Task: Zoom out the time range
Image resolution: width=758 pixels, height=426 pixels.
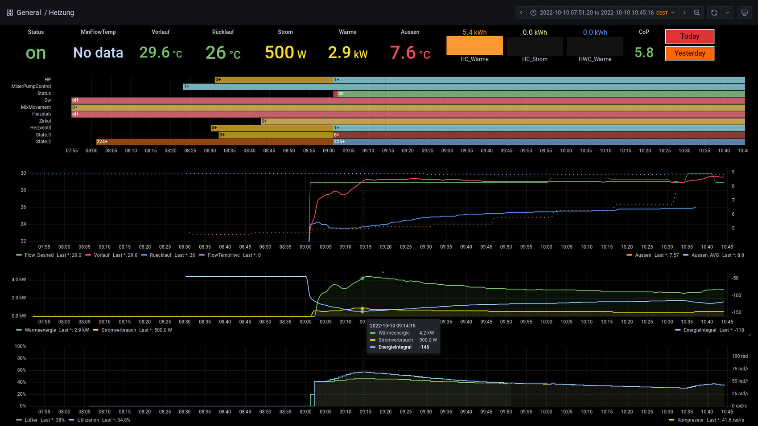Action: coord(697,12)
